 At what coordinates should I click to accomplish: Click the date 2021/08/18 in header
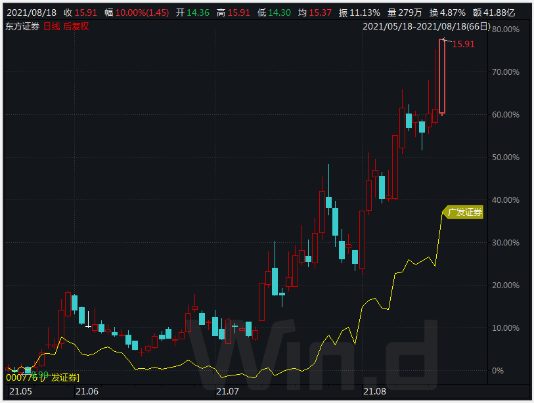pyautogui.click(x=32, y=13)
